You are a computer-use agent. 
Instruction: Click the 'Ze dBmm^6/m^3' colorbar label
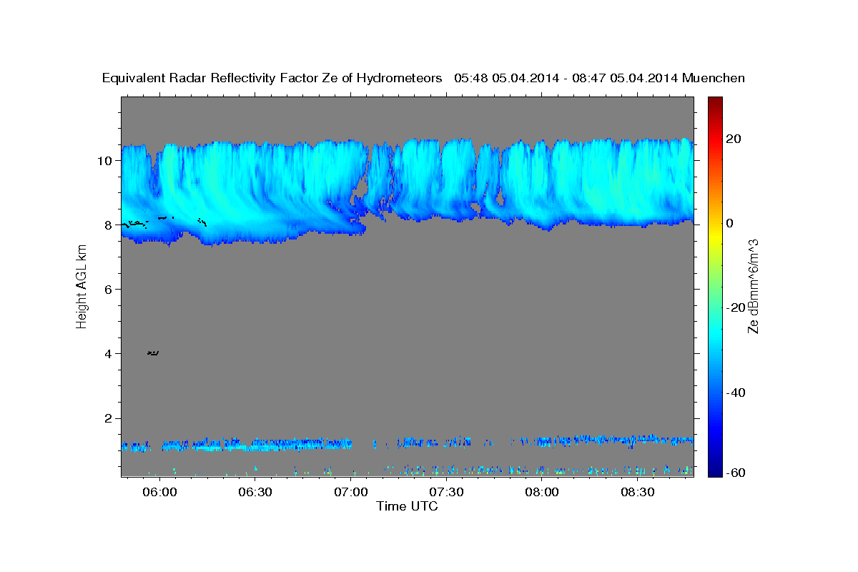[753, 286]
